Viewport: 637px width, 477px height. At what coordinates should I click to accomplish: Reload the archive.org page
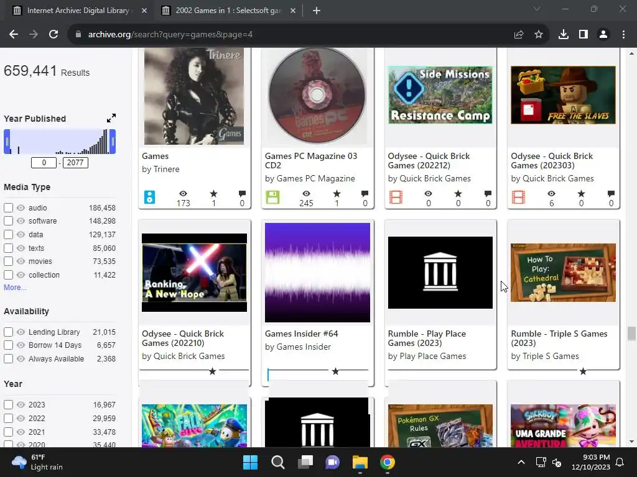pyautogui.click(x=53, y=35)
